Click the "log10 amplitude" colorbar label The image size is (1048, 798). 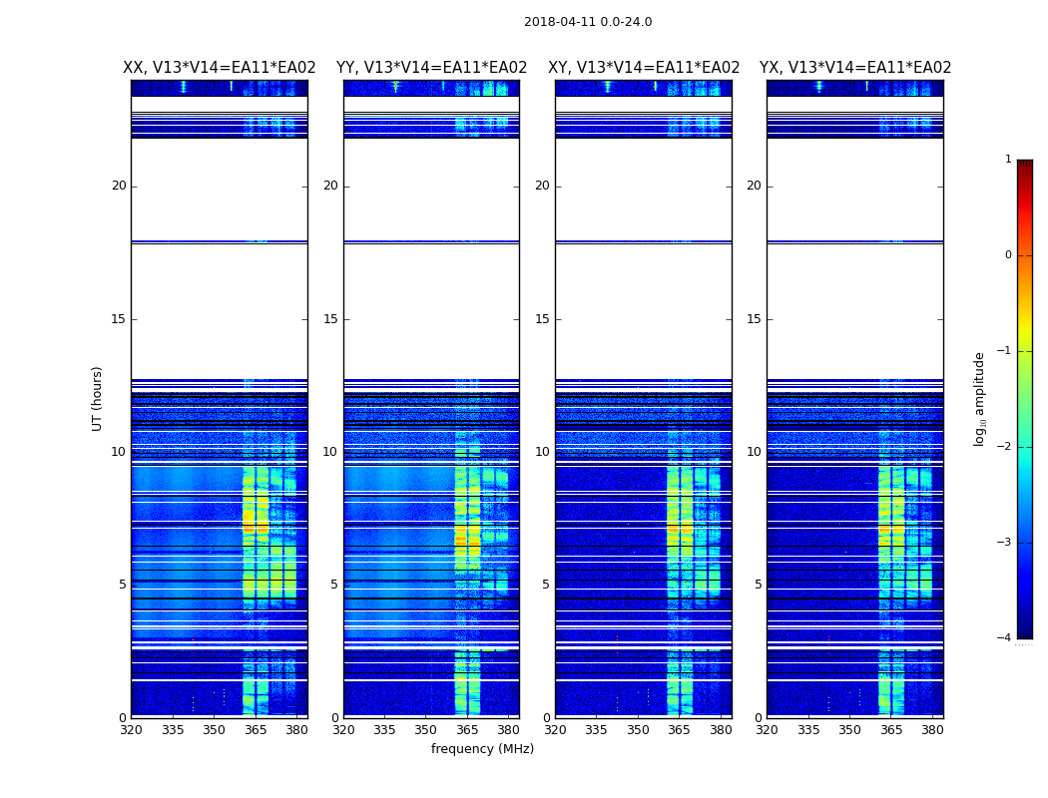(979, 399)
